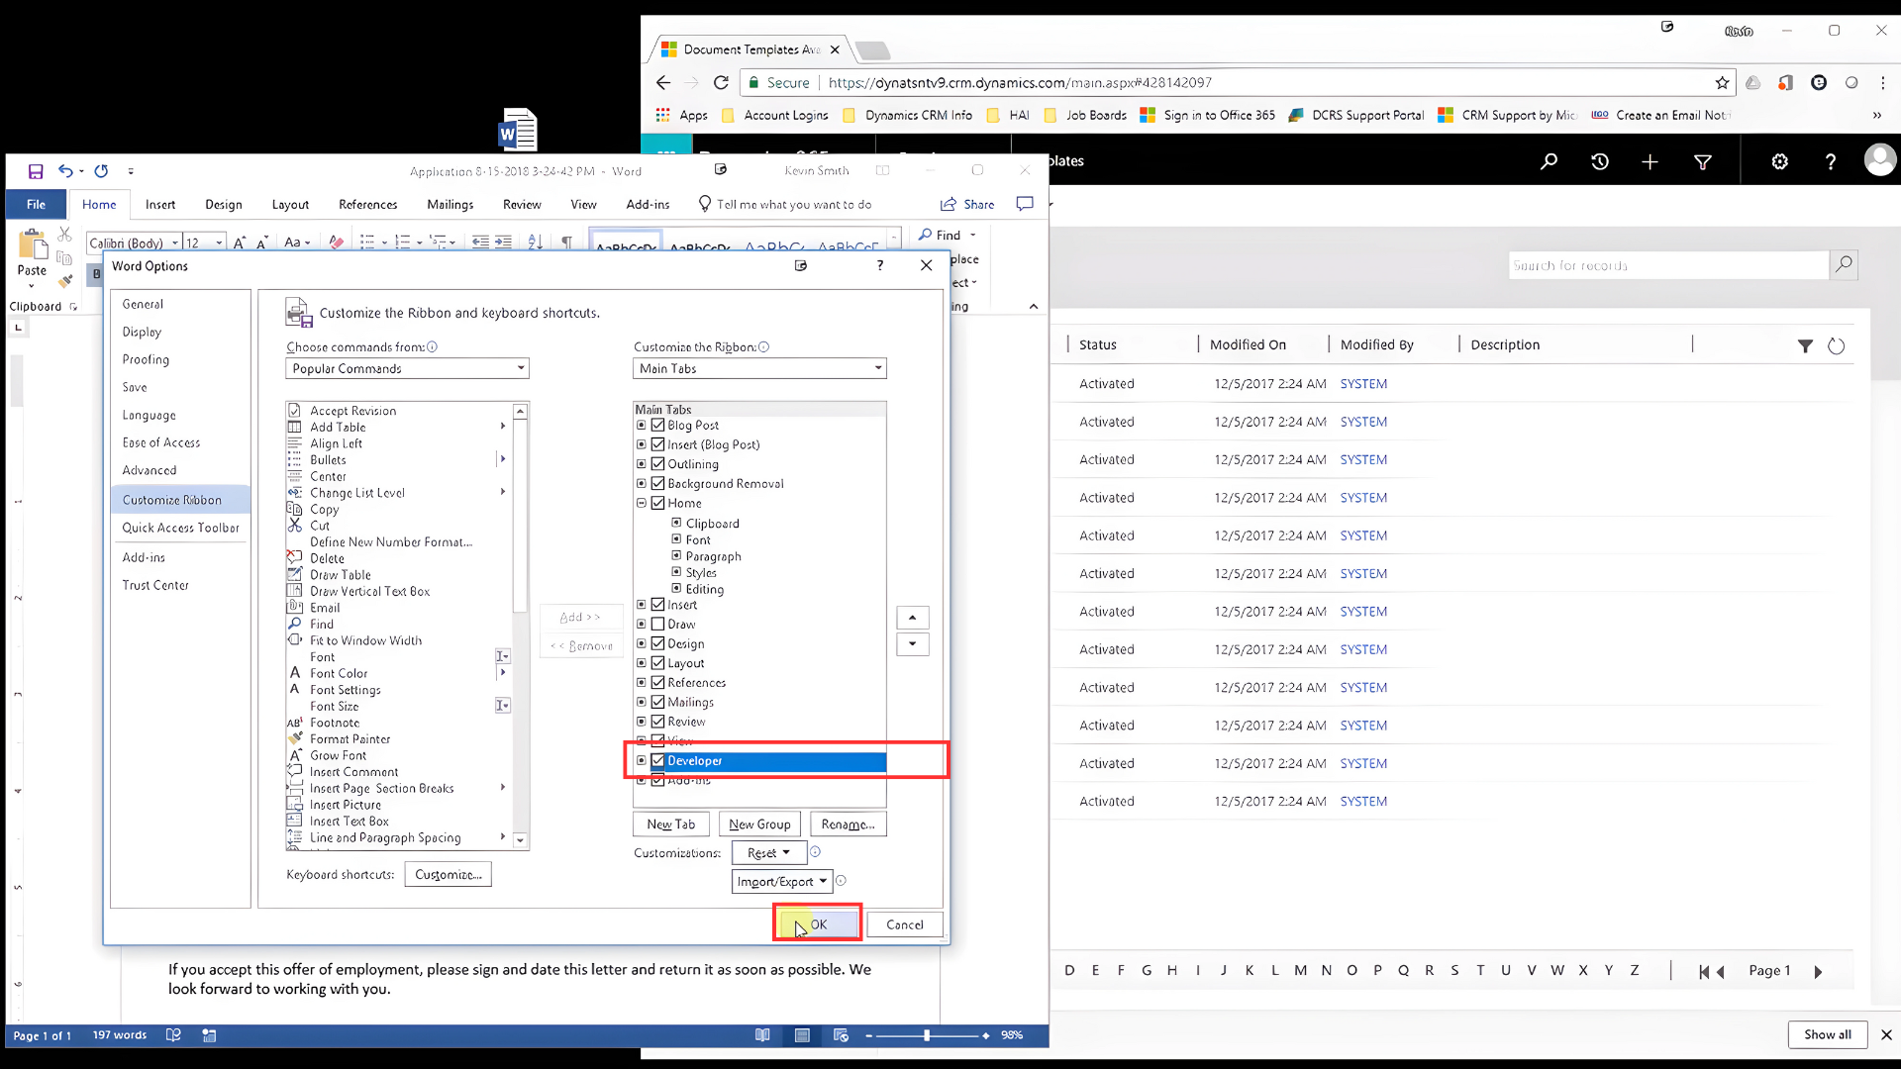This screenshot has width=1901, height=1069.
Task: Select the Advanced options category
Action: click(x=150, y=470)
